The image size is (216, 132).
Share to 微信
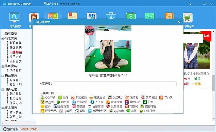(63, 97)
